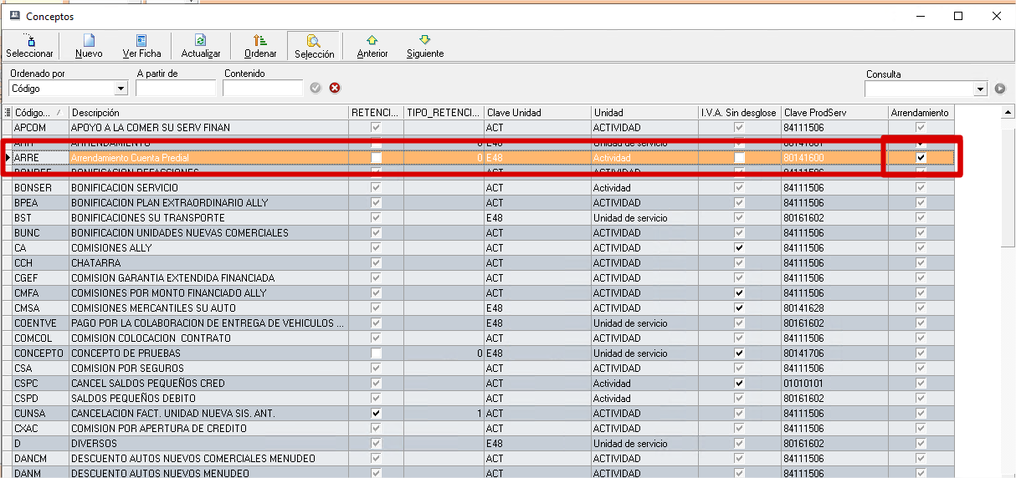Viewport: 1016px width, 478px height.
Task: Select COMISION POR SEGUROS row
Action: [479, 368]
